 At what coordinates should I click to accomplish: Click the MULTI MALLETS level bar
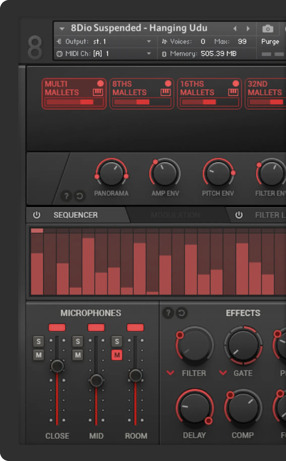pyautogui.click(x=74, y=102)
